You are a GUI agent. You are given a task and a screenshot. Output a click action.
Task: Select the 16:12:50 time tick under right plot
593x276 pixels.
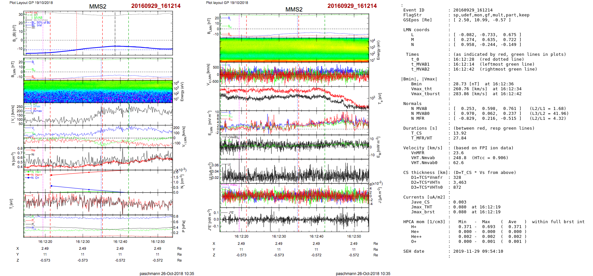pyautogui.click(x=354, y=236)
